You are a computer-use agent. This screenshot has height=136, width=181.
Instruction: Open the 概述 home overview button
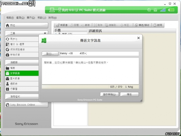click(26, 25)
